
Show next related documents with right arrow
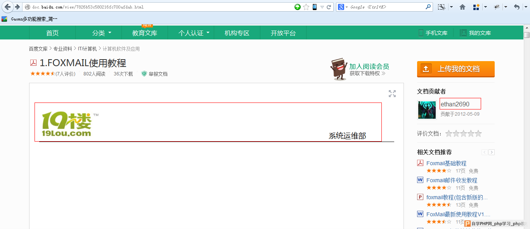click(492, 152)
